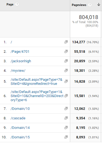Select the 804,018 total pageviews cell
102x143 pixels.
point(85,24)
